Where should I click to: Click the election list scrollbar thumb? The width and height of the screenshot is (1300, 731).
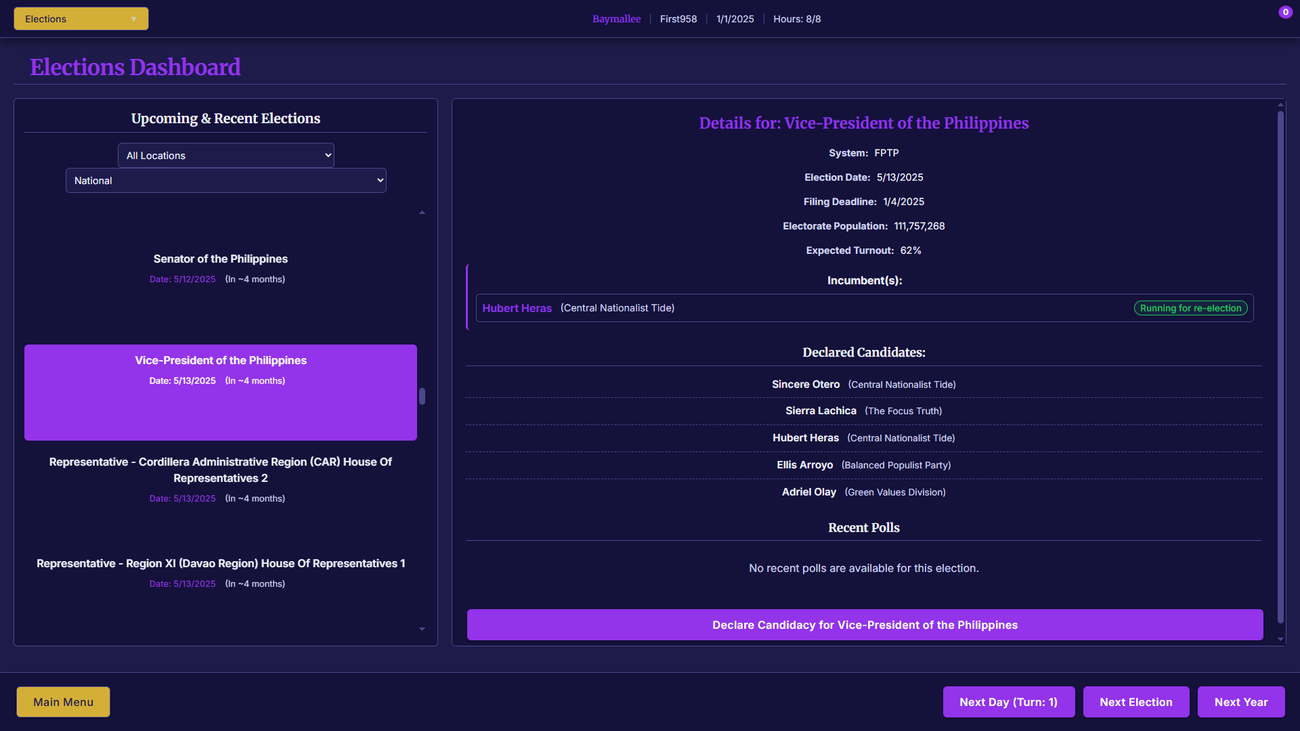422,396
